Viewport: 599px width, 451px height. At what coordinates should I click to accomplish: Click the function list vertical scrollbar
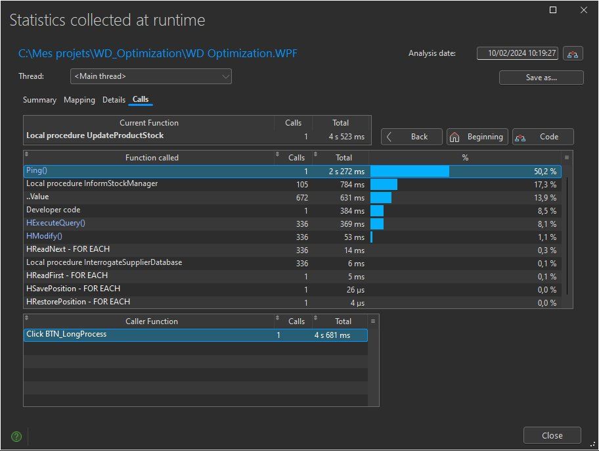(567, 235)
